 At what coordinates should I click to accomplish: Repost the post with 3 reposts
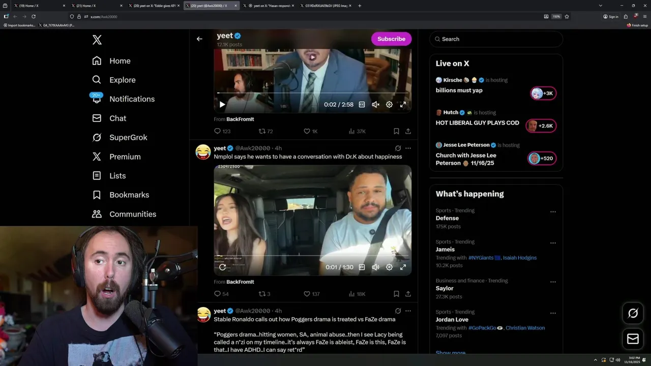point(264,294)
